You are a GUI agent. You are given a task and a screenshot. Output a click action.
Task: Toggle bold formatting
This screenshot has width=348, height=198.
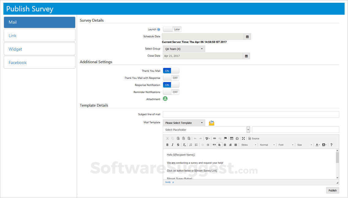click(x=167, y=145)
